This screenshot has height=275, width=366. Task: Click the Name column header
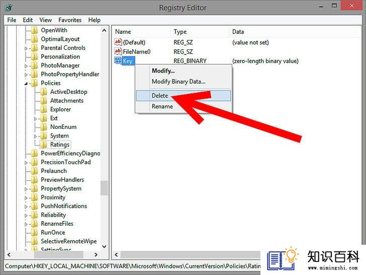click(142, 32)
